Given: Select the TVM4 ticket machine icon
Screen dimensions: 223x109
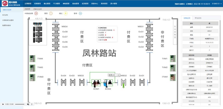Looking at the screenshot, I should click(x=32, y=58).
